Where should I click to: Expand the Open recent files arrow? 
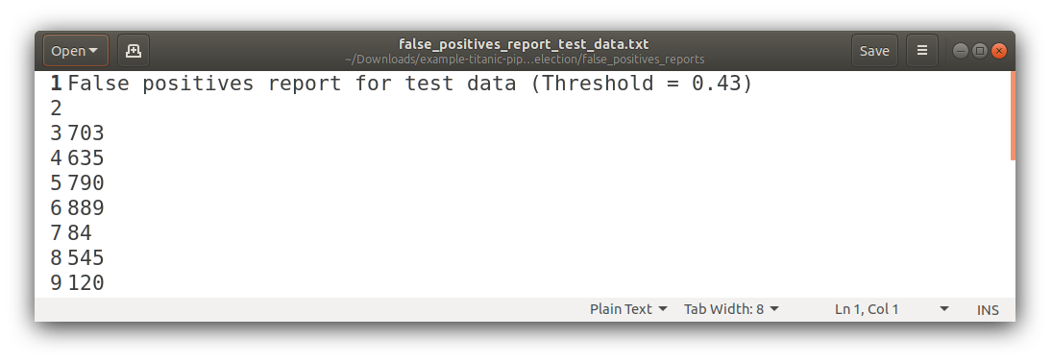[93, 51]
